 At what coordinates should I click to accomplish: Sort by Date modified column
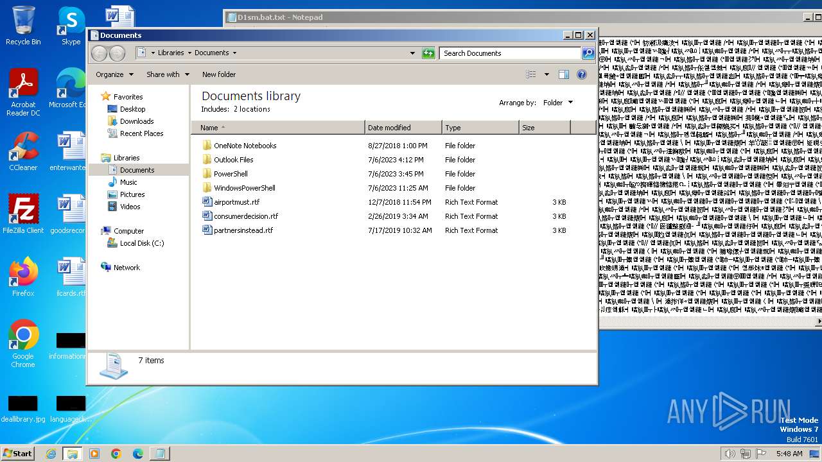403,128
